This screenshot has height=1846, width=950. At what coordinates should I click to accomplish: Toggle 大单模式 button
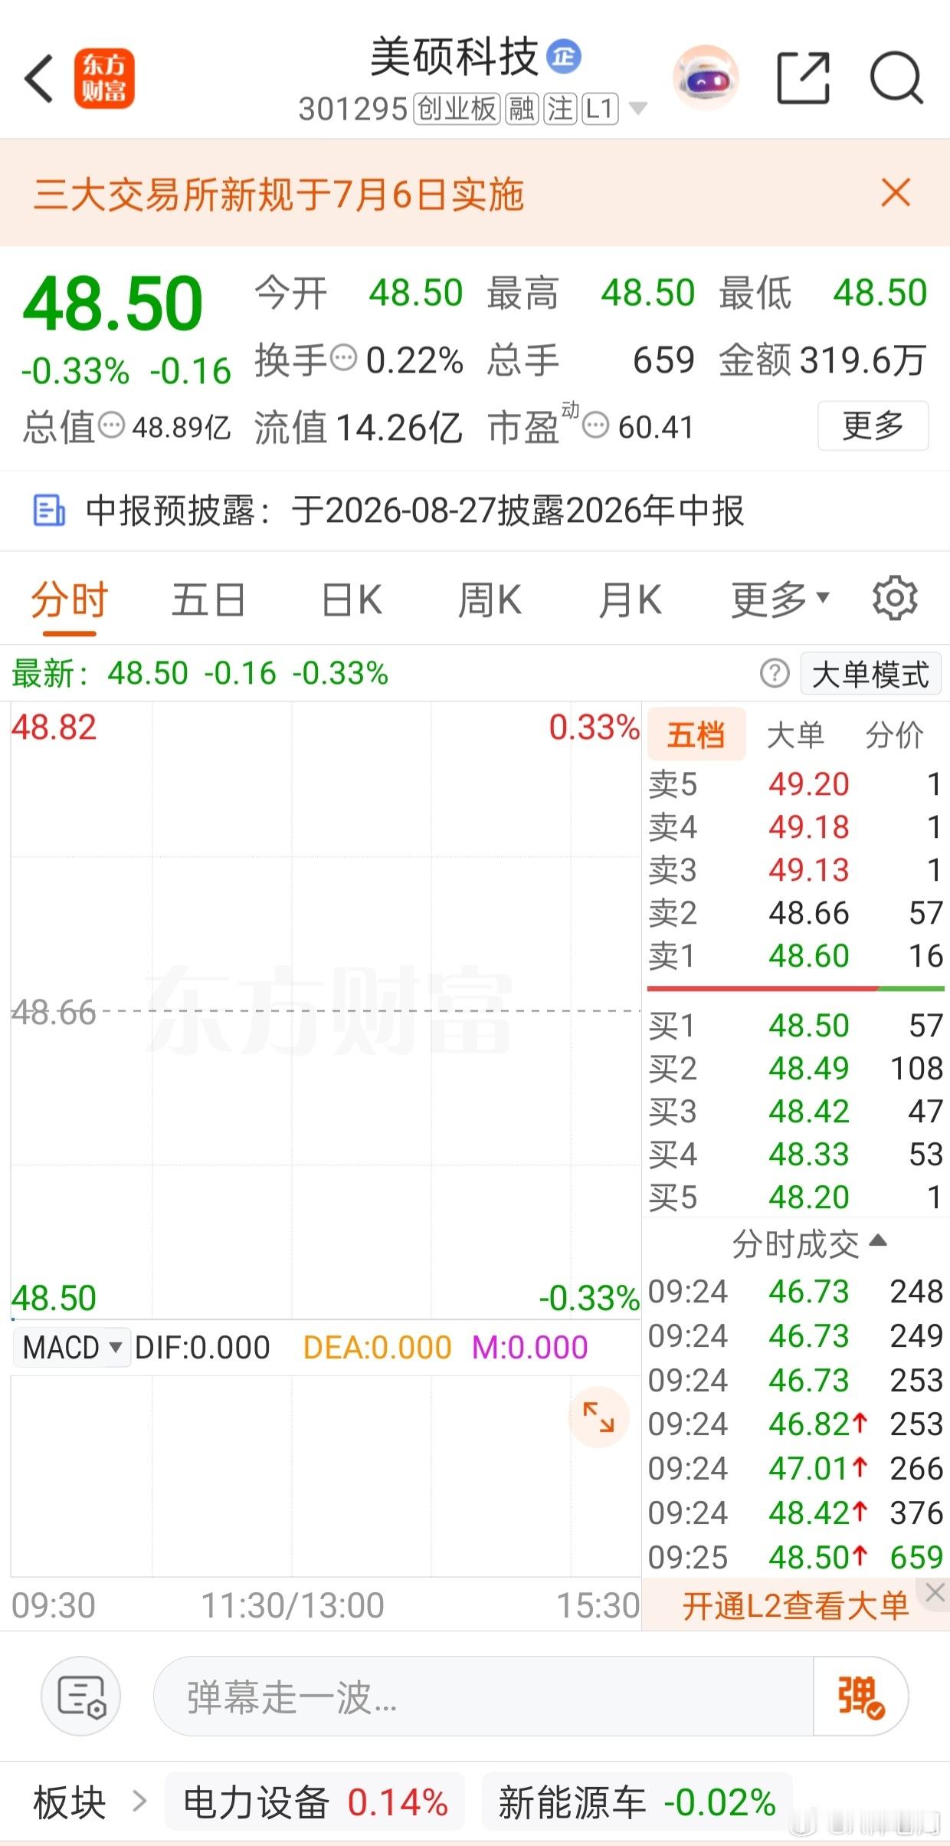[870, 675]
